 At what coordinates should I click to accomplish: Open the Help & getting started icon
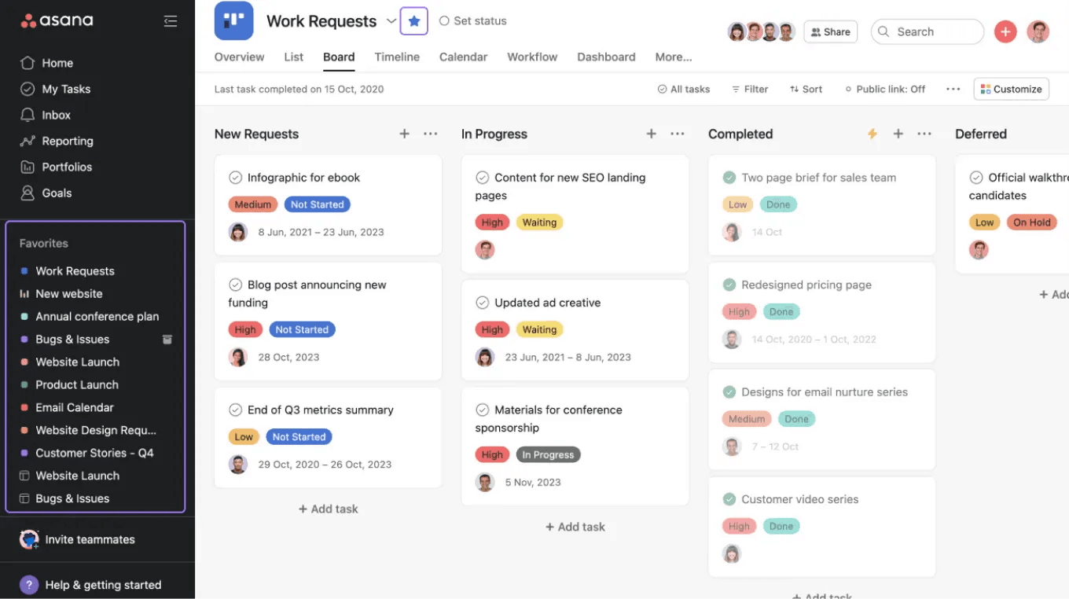(x=29, y=585)
